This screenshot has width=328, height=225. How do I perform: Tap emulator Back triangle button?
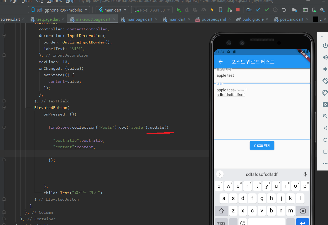[325, 128]
